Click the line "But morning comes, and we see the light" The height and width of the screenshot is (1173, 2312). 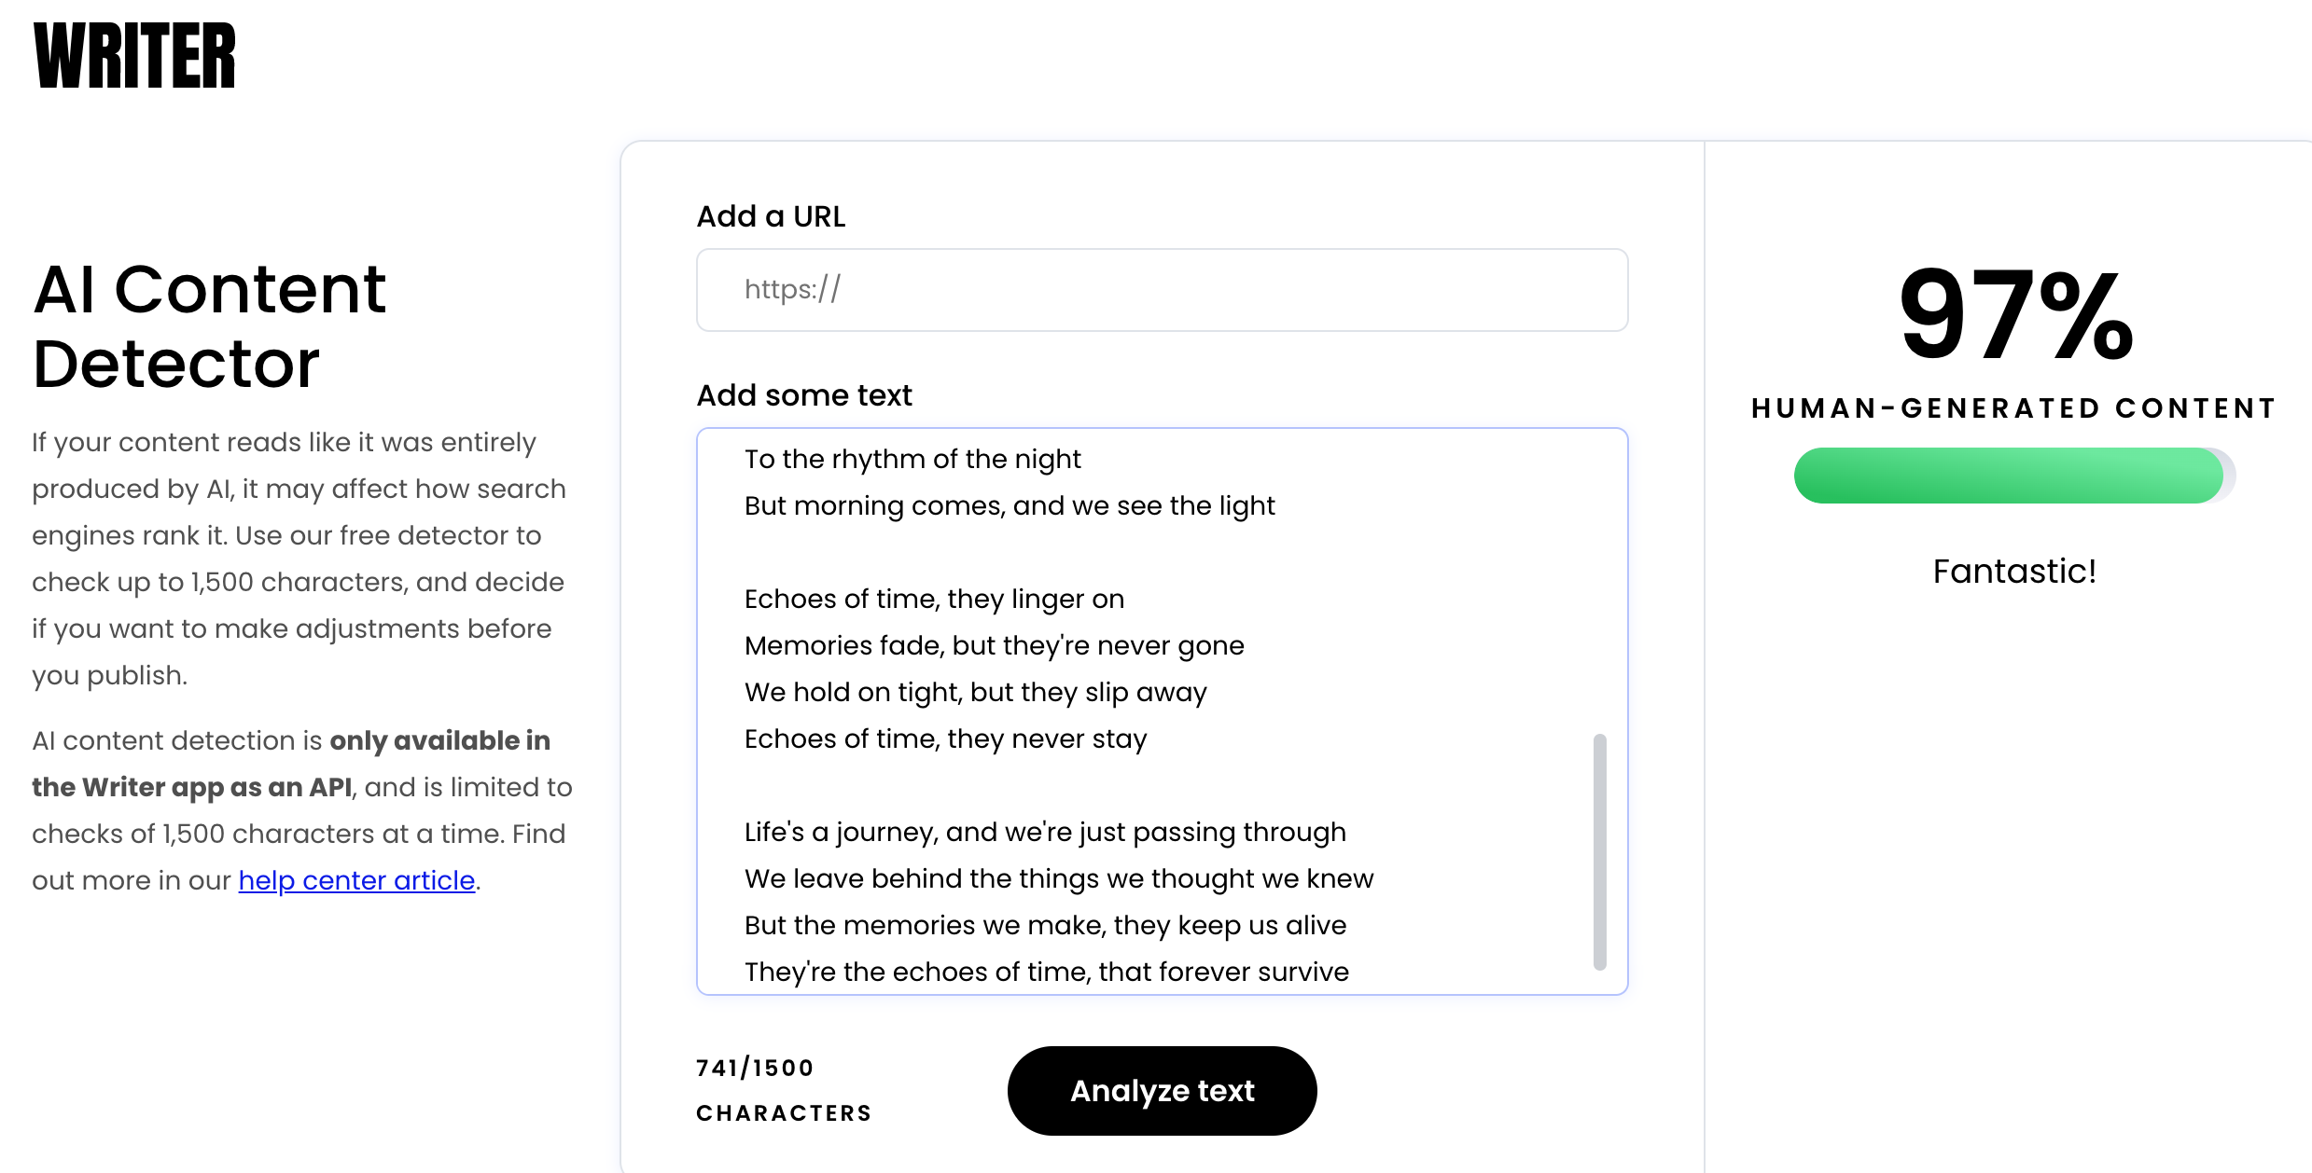point(1010,505)
